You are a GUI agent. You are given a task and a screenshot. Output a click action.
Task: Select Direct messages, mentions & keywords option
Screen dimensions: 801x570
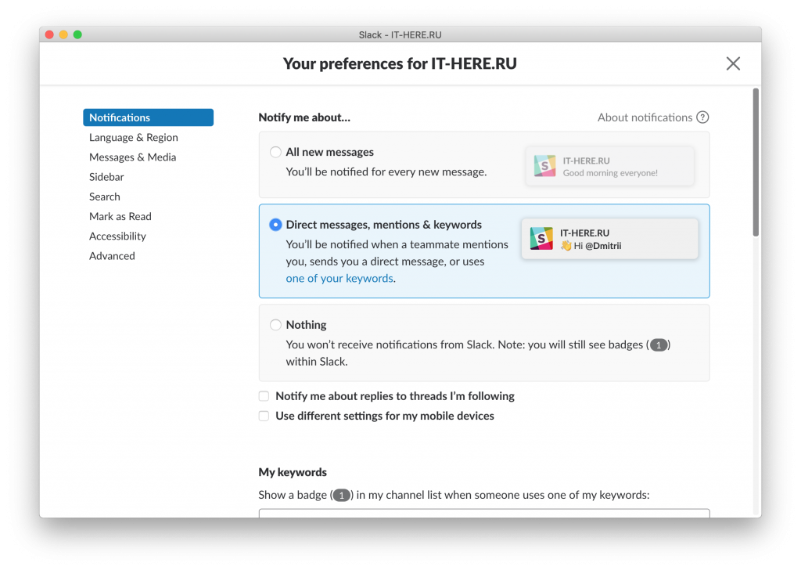[275, 225]
